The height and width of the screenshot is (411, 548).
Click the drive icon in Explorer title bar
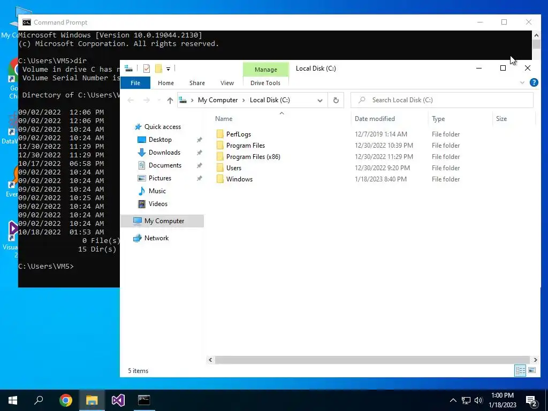[x=128, y=68]
